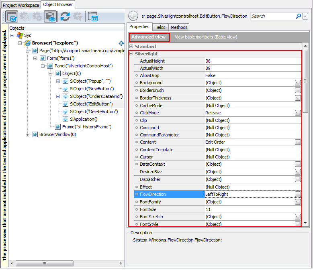Click the search magnifier icon

pos(298,16)
